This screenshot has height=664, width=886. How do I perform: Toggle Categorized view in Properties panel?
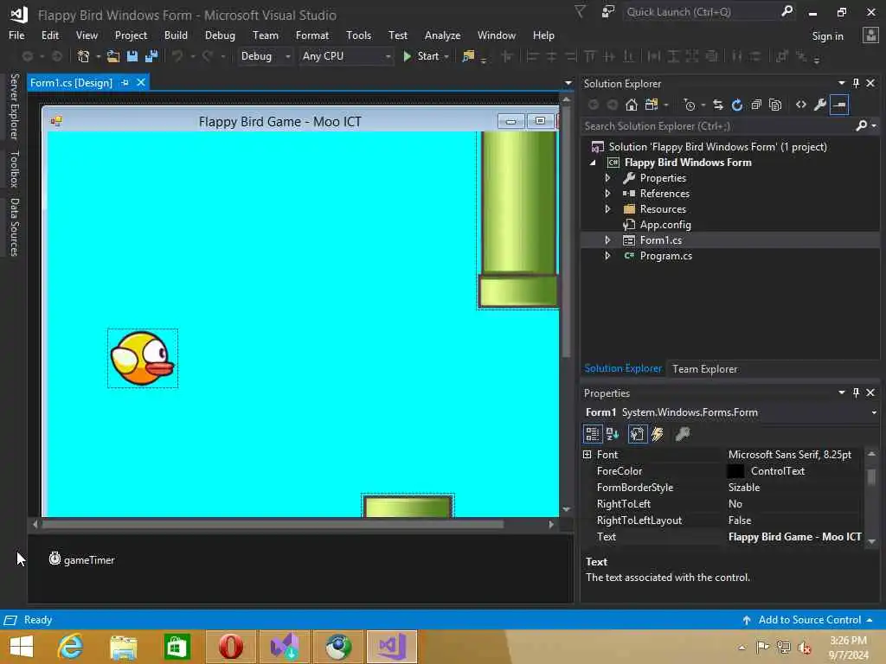[x=592, y=434]
